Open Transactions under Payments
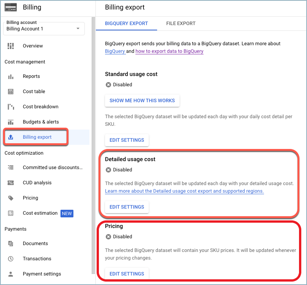 tap(37, 259)
